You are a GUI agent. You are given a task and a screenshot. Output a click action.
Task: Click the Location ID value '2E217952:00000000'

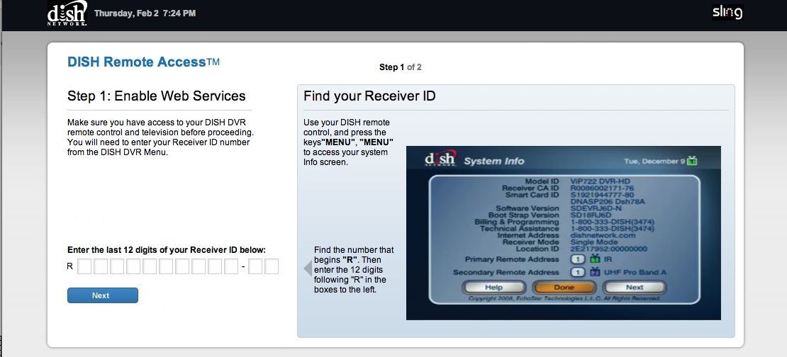tap(609, 249)
